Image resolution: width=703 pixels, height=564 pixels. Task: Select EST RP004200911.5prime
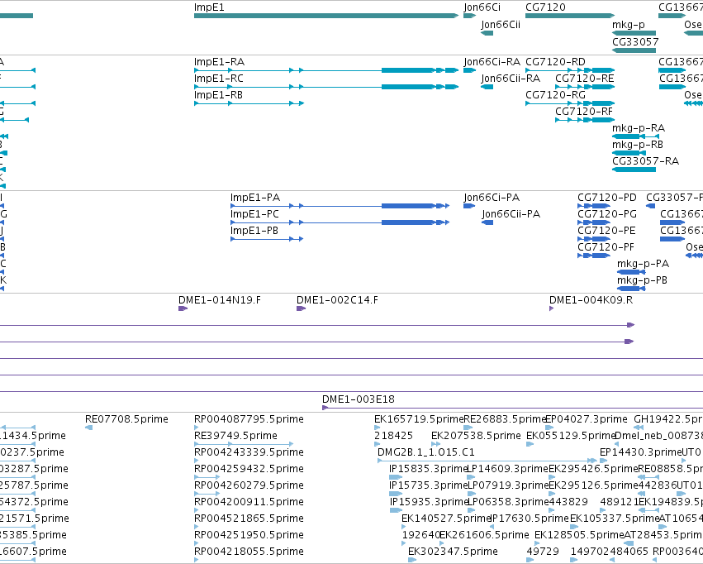pos(196,510)
